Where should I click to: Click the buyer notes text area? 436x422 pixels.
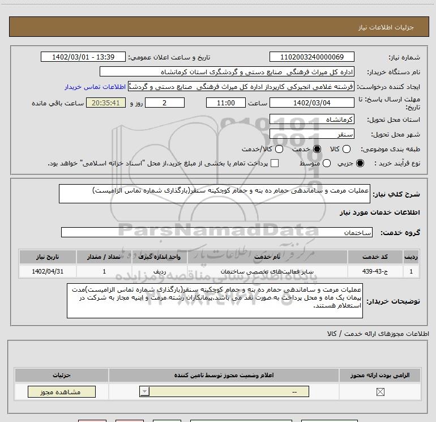coord(215,301)
